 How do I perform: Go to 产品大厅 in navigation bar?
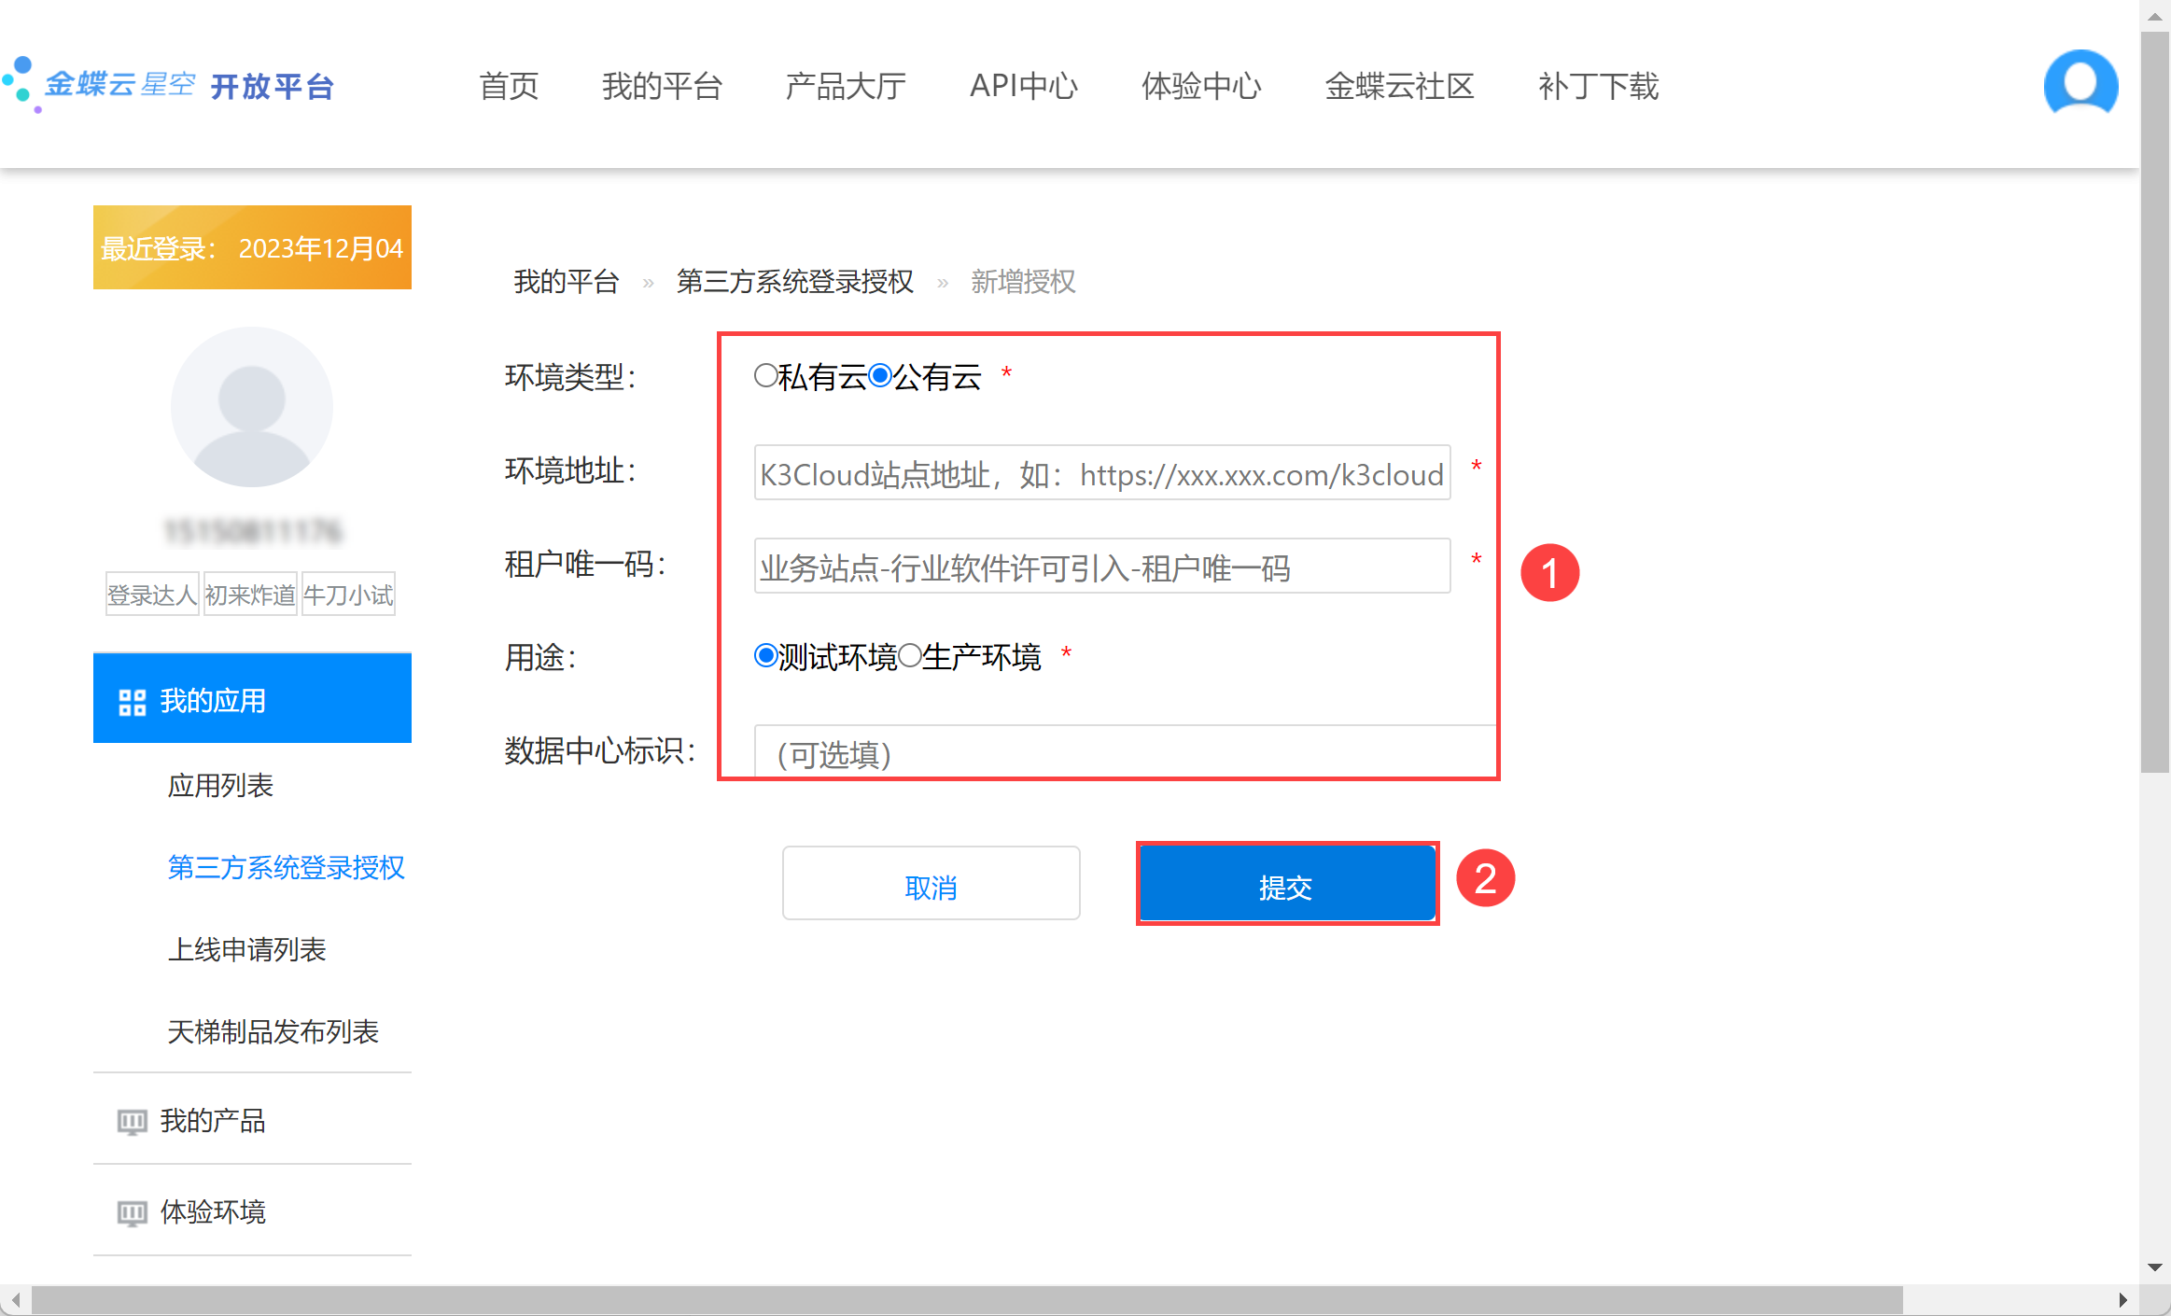[845, 86]
